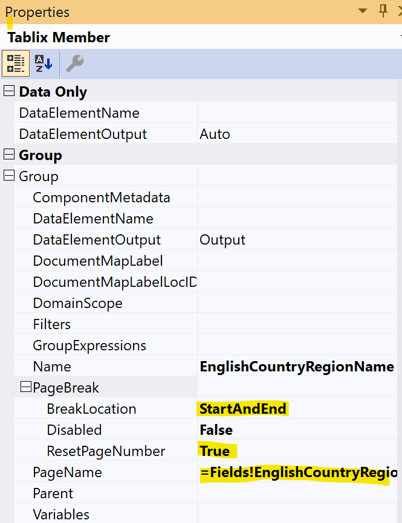
Task: Select the DocumentMapLabelLocID property
Action: click(x=114, y=282)
